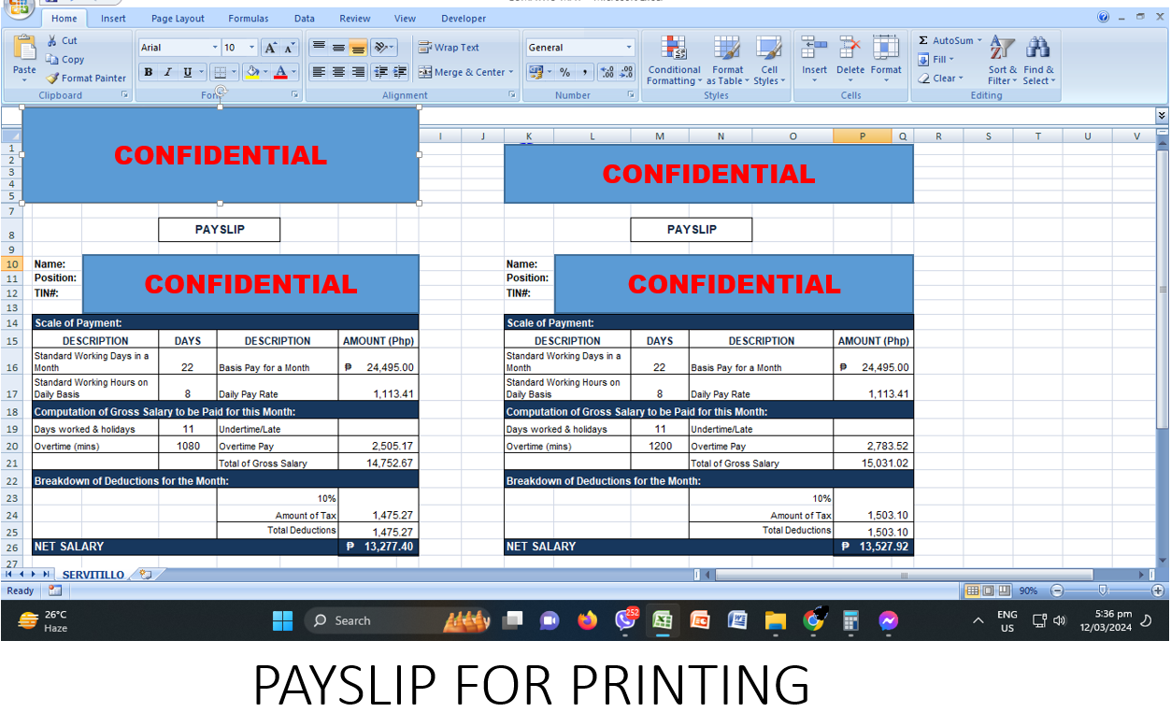This screenshot has width=1171, height=712.
Task: Open the text Orientation options
Action: click(383, 48)
